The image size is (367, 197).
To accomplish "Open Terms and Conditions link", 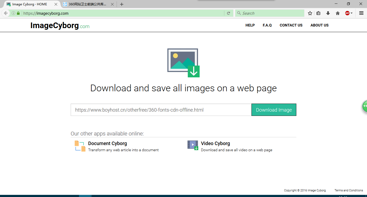I will pyautogui.click(x=349, y=190).
